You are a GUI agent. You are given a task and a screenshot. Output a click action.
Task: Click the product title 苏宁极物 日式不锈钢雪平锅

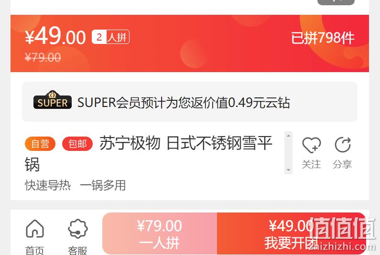point(149,153)
